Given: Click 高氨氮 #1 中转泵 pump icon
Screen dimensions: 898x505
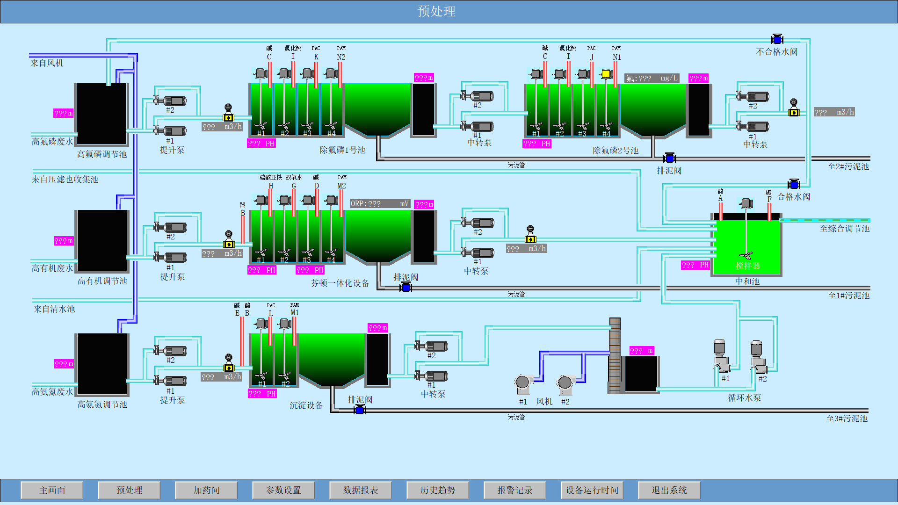Looking at the screenshot, I should pyautogui.click(x=432, y=376).
